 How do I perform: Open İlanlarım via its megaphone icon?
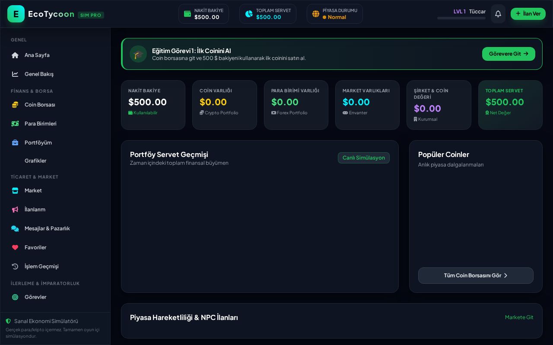coord(15,210)
